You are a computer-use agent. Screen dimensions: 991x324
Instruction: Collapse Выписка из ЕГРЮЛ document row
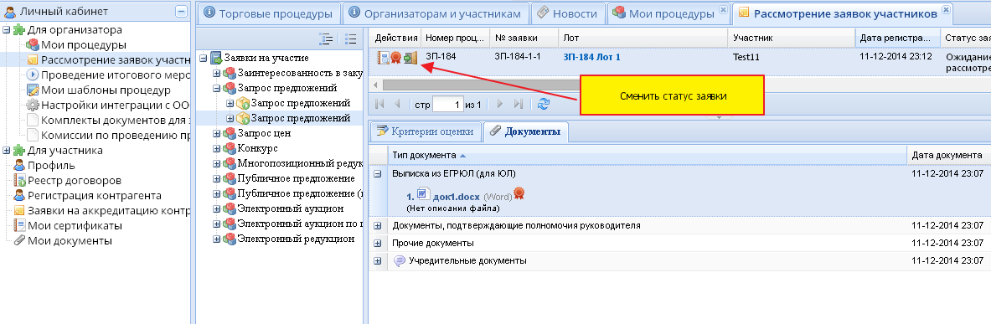tap(377, 173)
